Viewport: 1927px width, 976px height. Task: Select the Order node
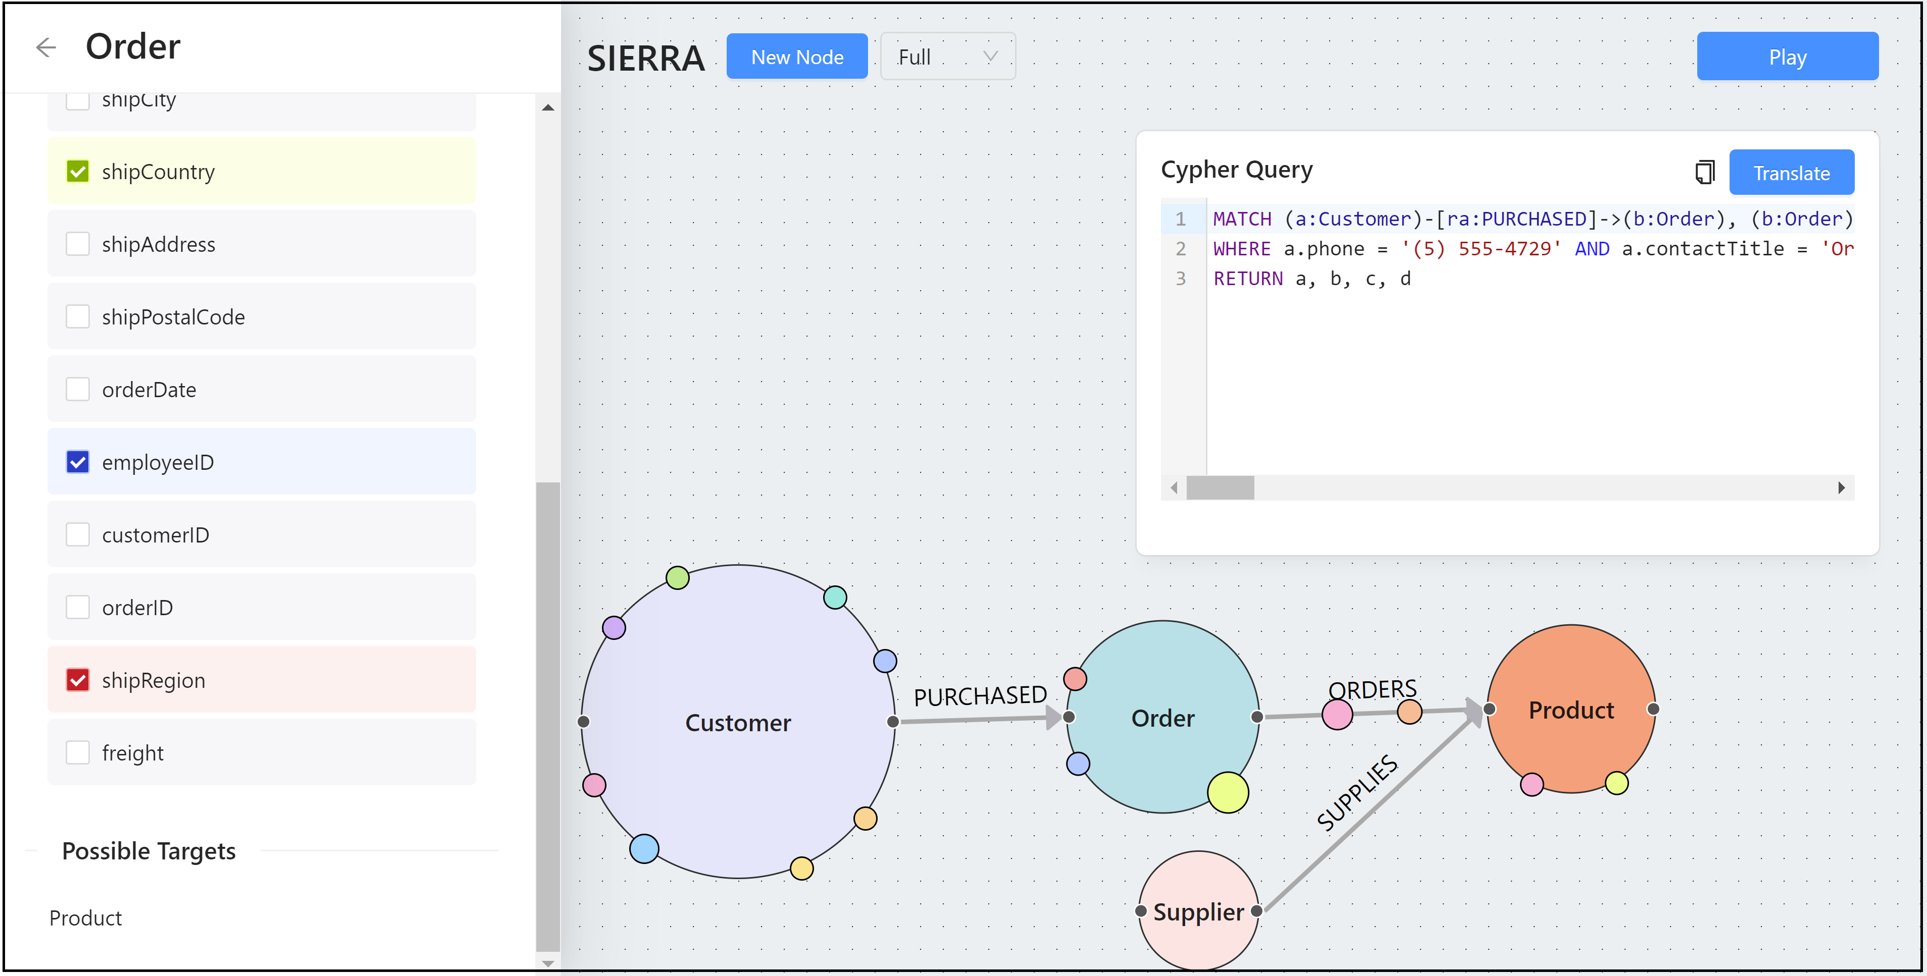coord(1162,718)
